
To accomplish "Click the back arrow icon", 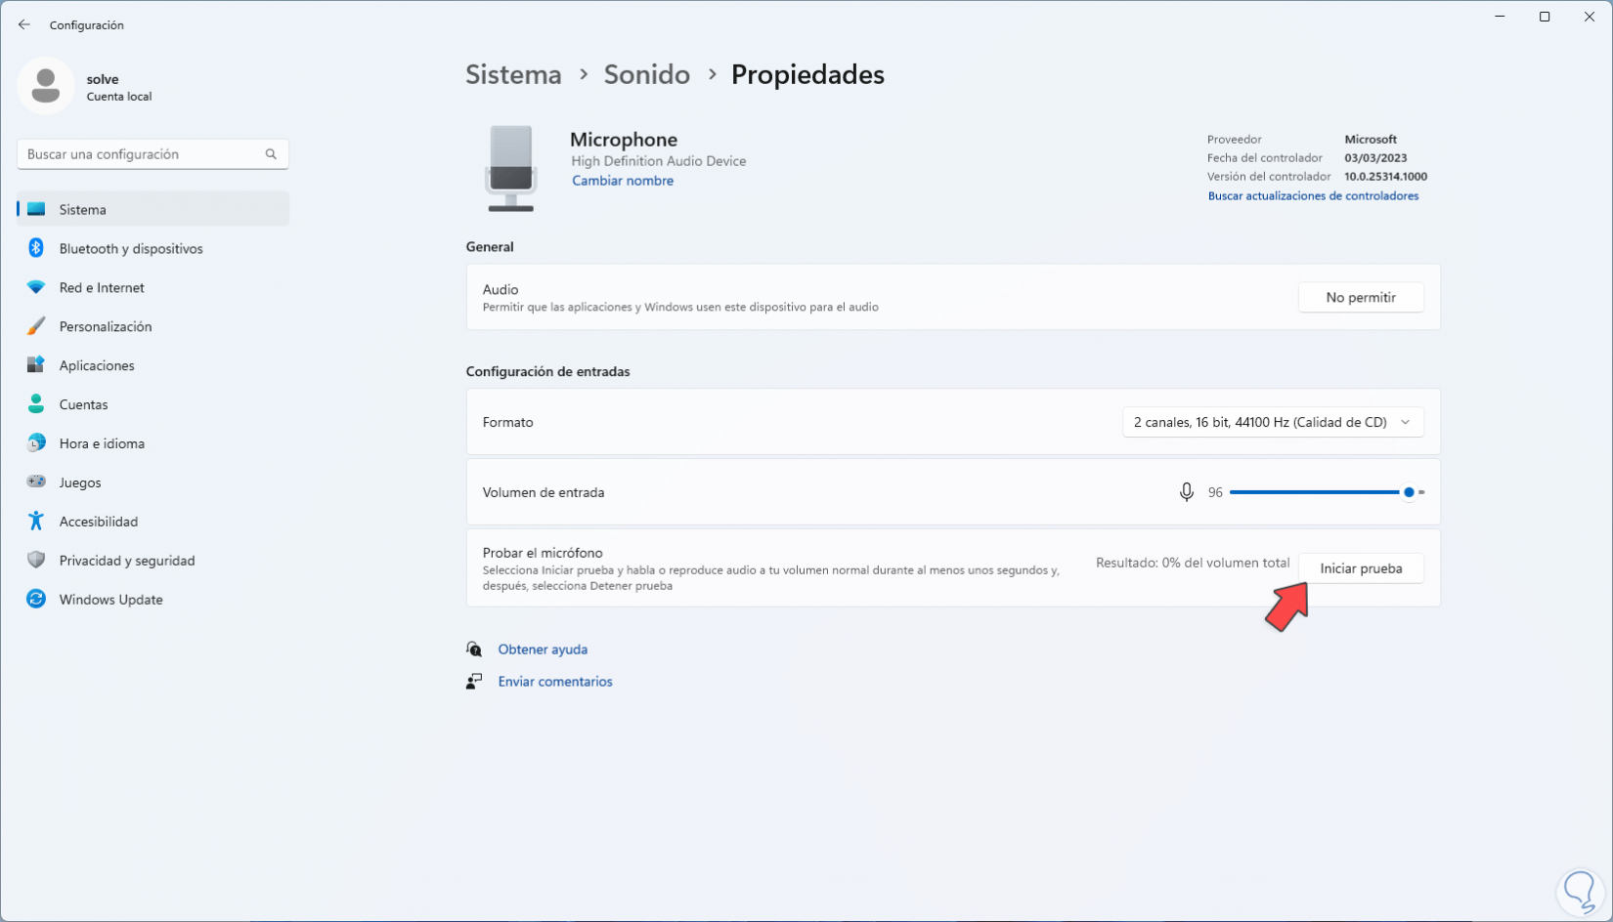I will [x=24, y=25].
